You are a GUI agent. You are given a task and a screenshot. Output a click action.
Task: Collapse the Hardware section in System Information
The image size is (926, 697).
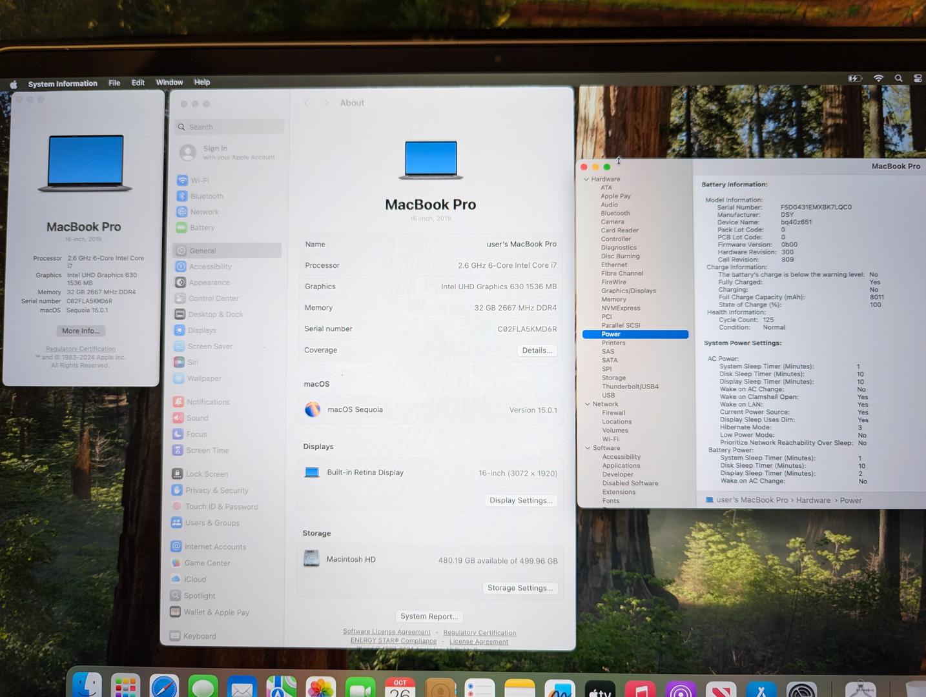pos(586,179)
